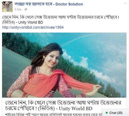Open the poster's profile picture thumbnail
This screenshot has width=129, height=116.
[x=7, y=7]
